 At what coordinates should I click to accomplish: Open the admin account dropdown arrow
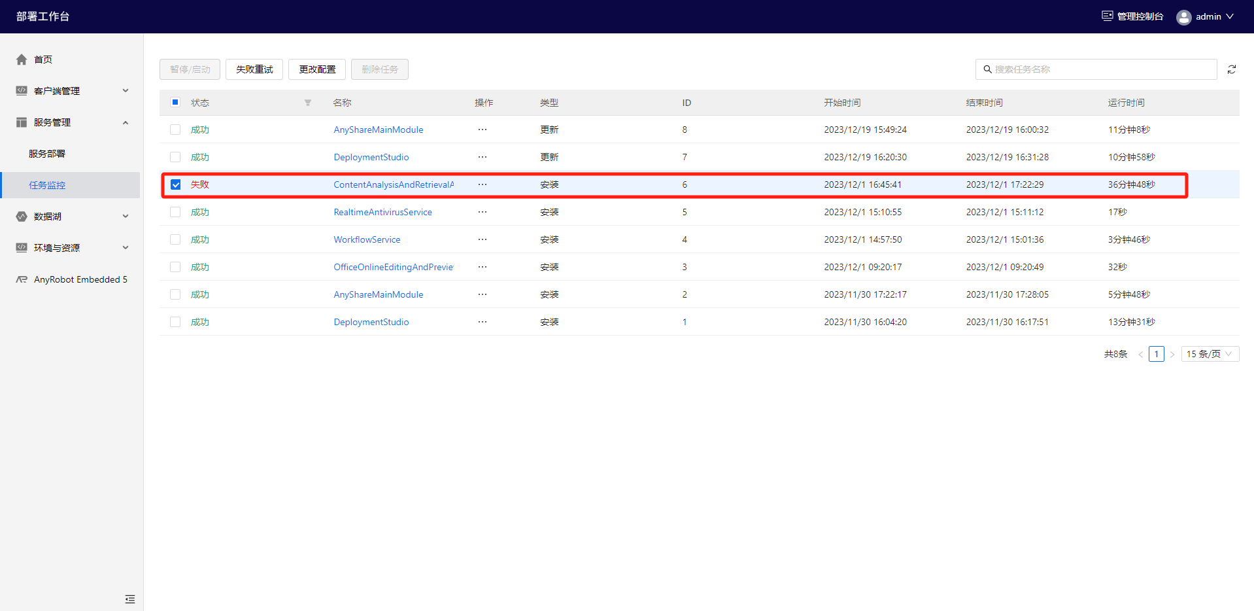click(x=1230, y=16)
